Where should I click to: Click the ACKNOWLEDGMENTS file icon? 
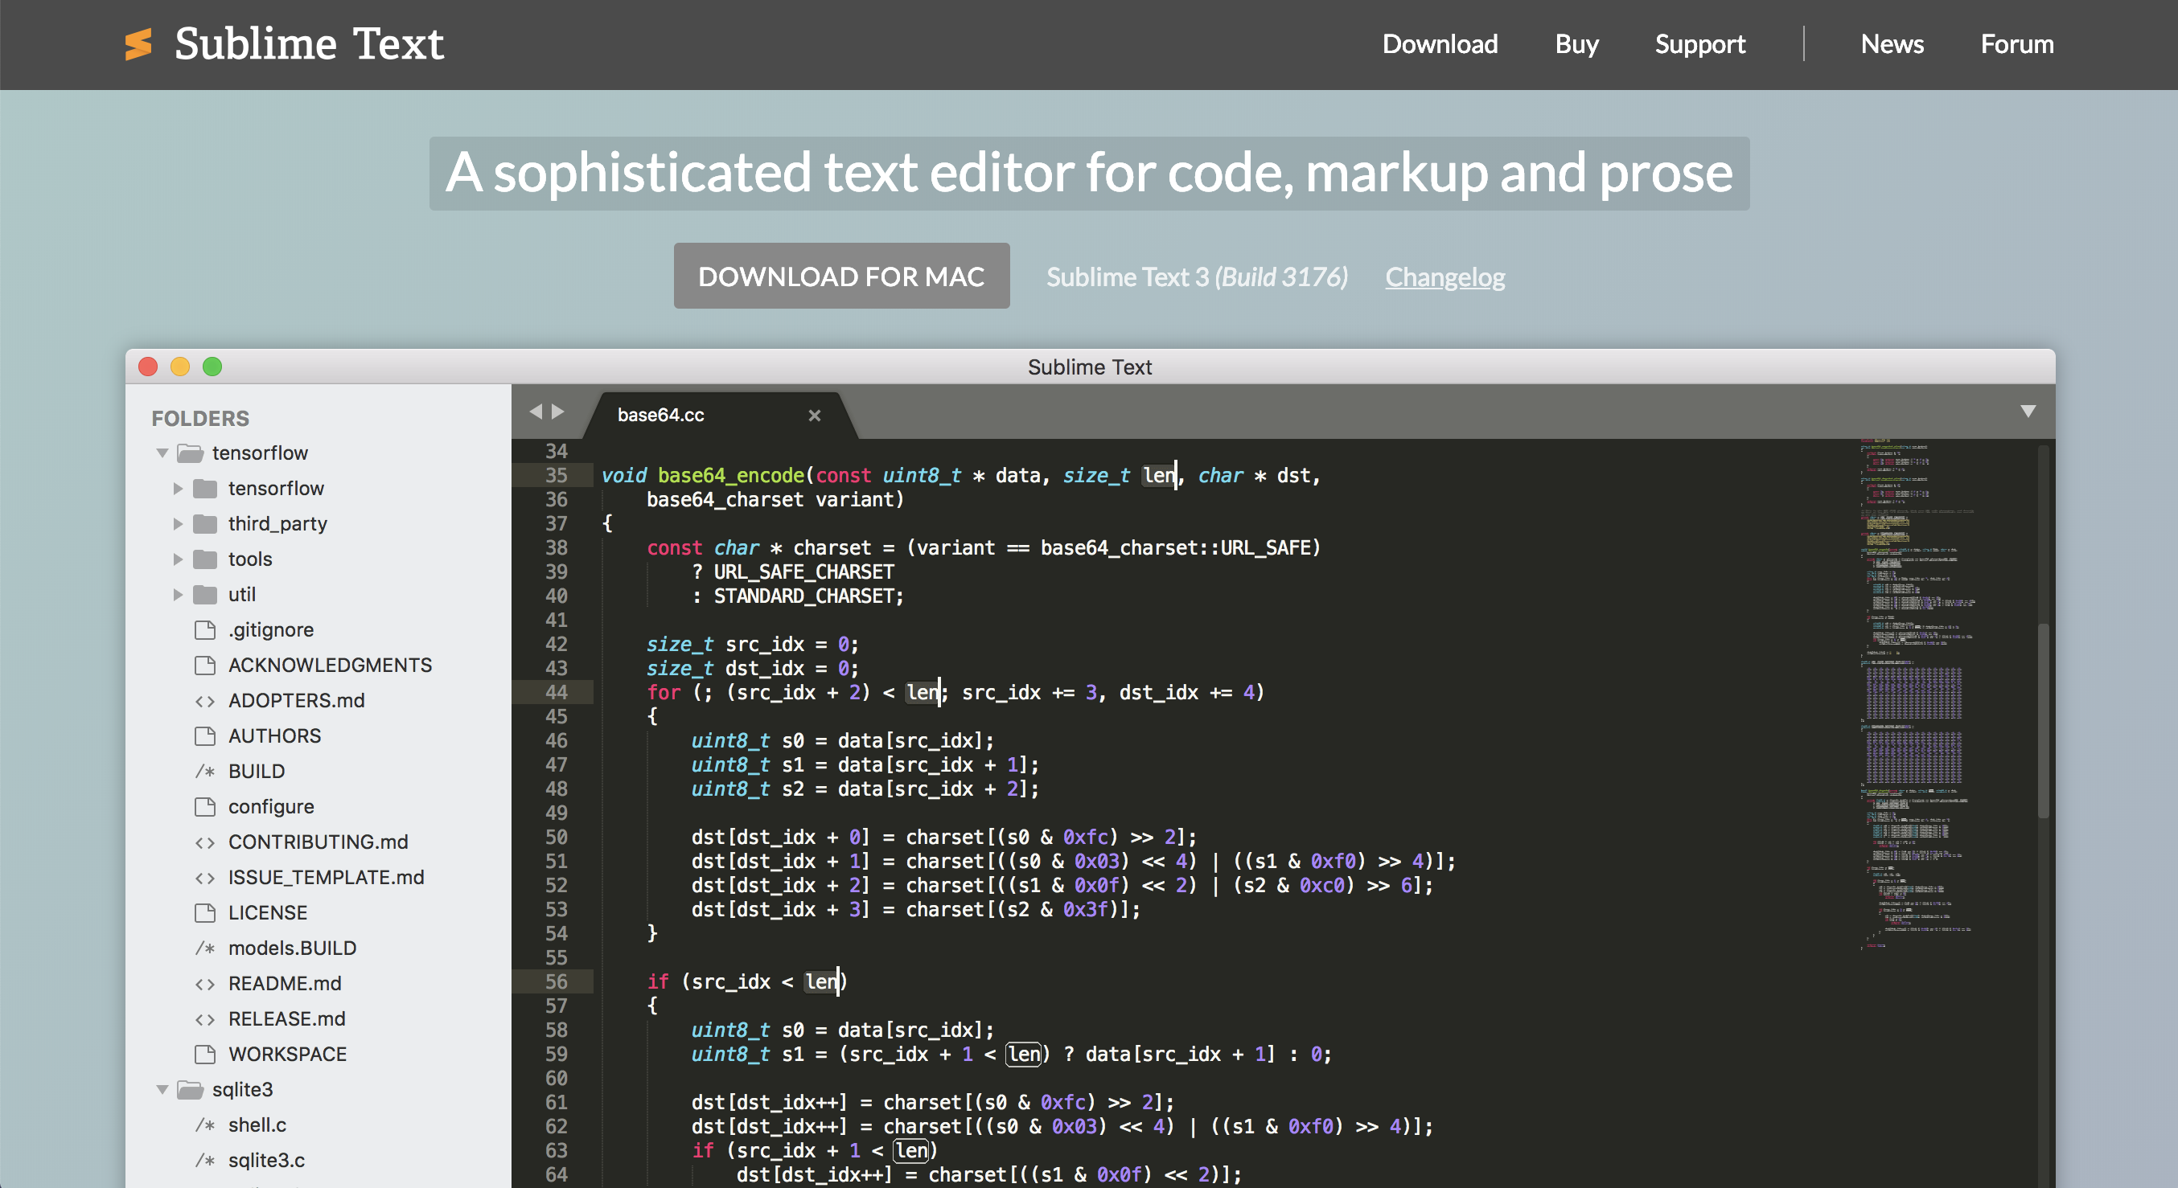[x=204, y=666]
